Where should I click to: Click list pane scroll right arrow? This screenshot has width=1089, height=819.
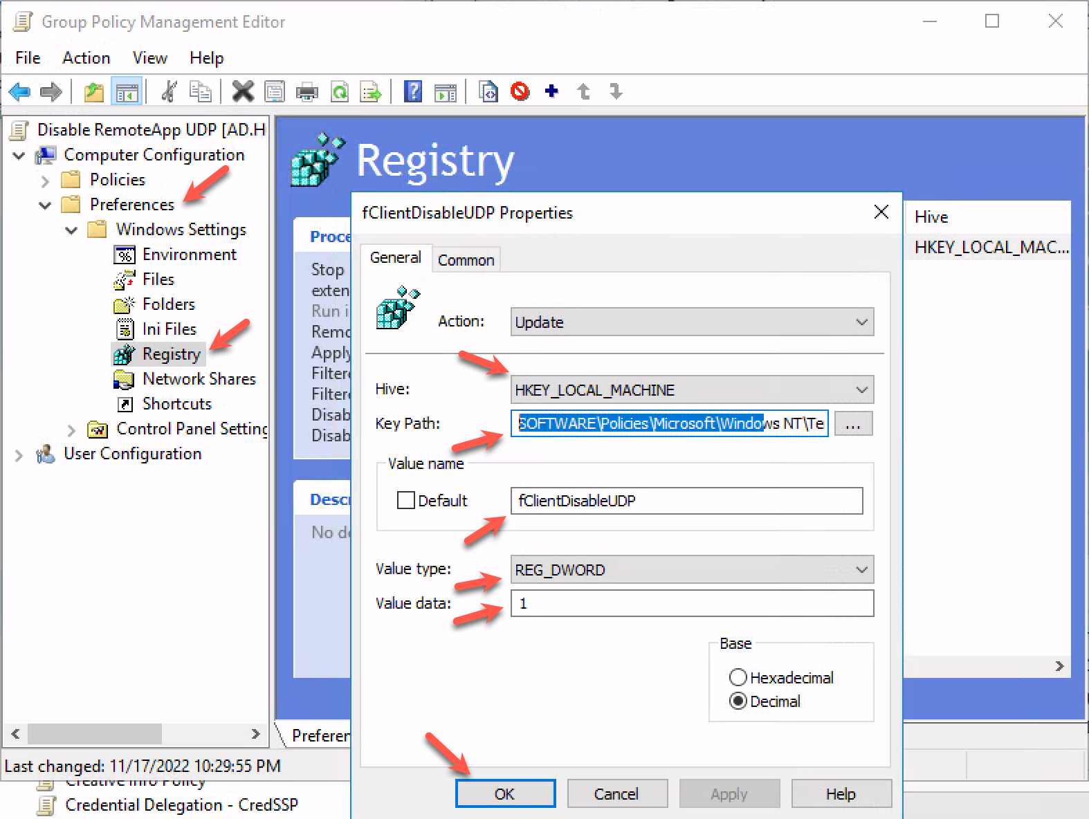click(x=1059, y=666)
